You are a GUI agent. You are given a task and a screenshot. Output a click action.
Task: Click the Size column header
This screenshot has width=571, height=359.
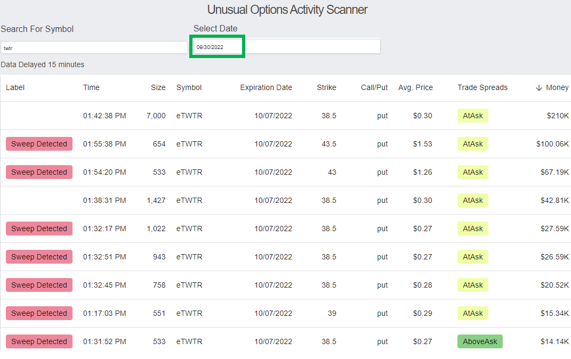[158, 88]
